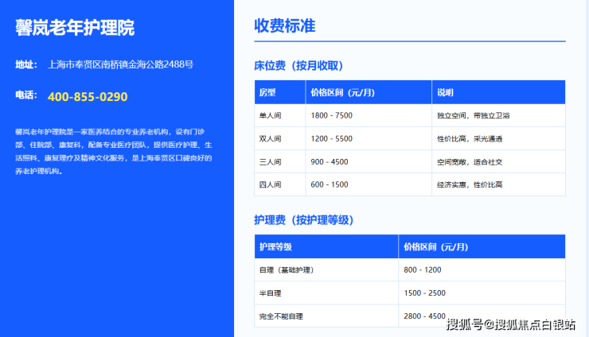The image size is (589, 337).
Task: Click the description 空间宽敞，适合社交
Action: click(470, 162)
